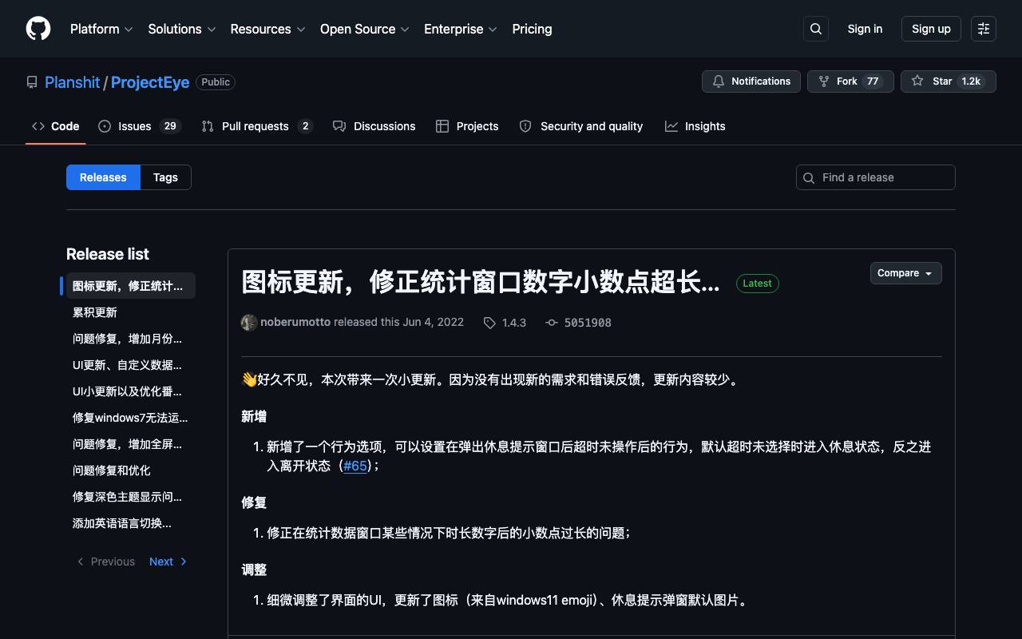Image resolution: width=1022 pixels, height=639 pixels.
Task: Expand the Enterprise menu
Action: coord(461,29)
